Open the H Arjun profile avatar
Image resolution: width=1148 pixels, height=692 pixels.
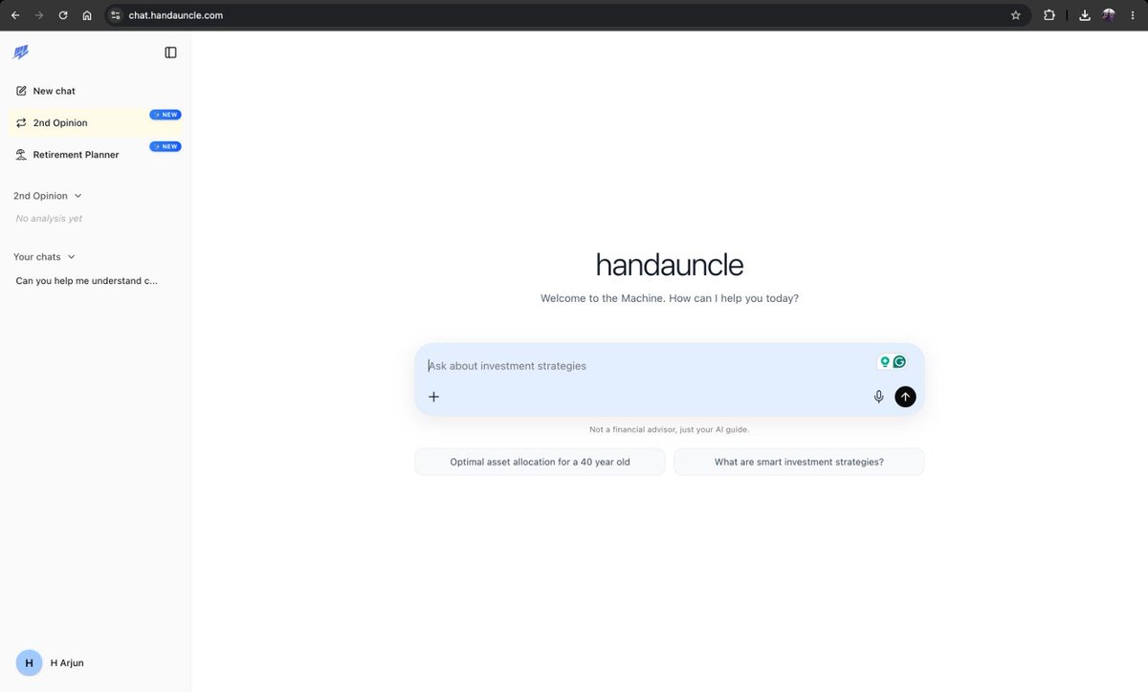[30, 662]
